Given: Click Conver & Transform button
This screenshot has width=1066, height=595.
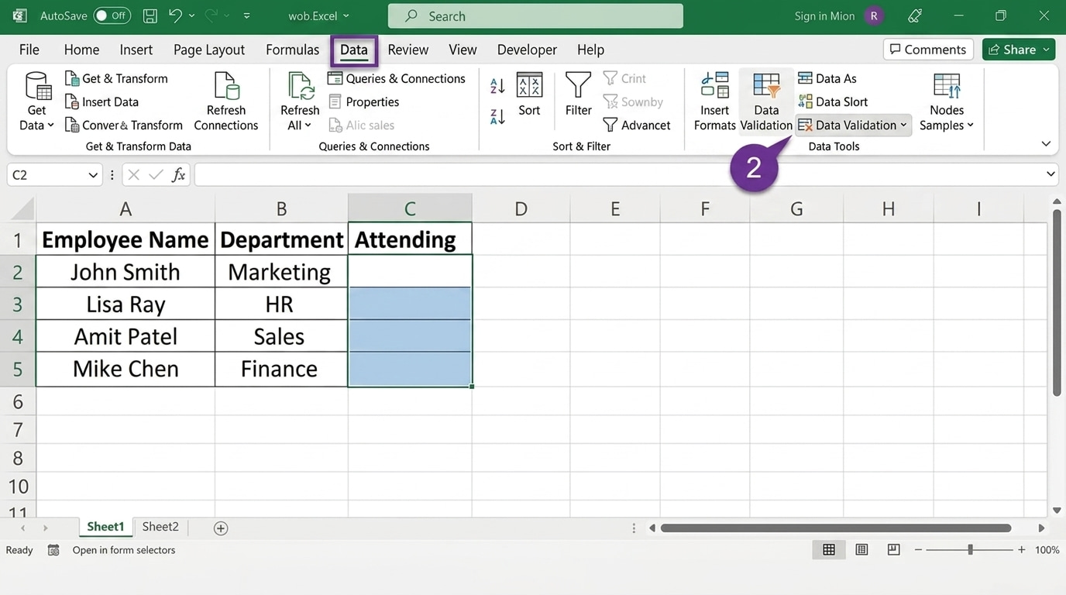Looking at the screenshot, I should [124, 125].
